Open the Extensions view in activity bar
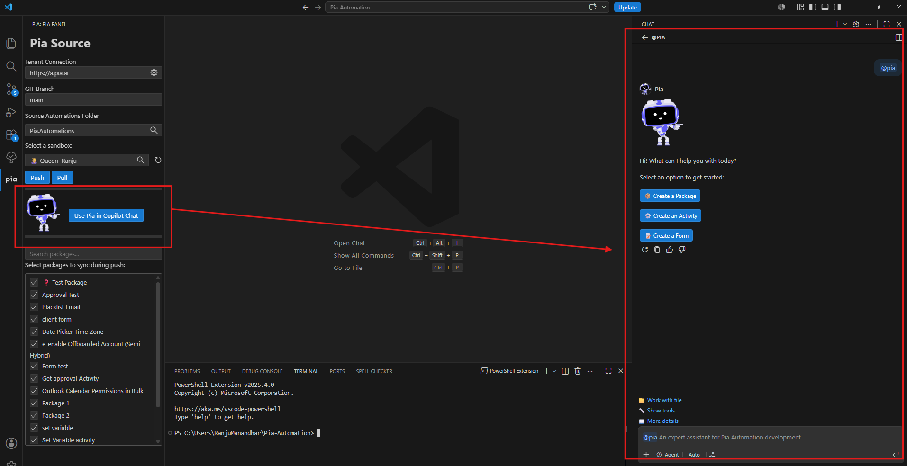The height and width of the screenshot is (466, 907). point(11,135)
